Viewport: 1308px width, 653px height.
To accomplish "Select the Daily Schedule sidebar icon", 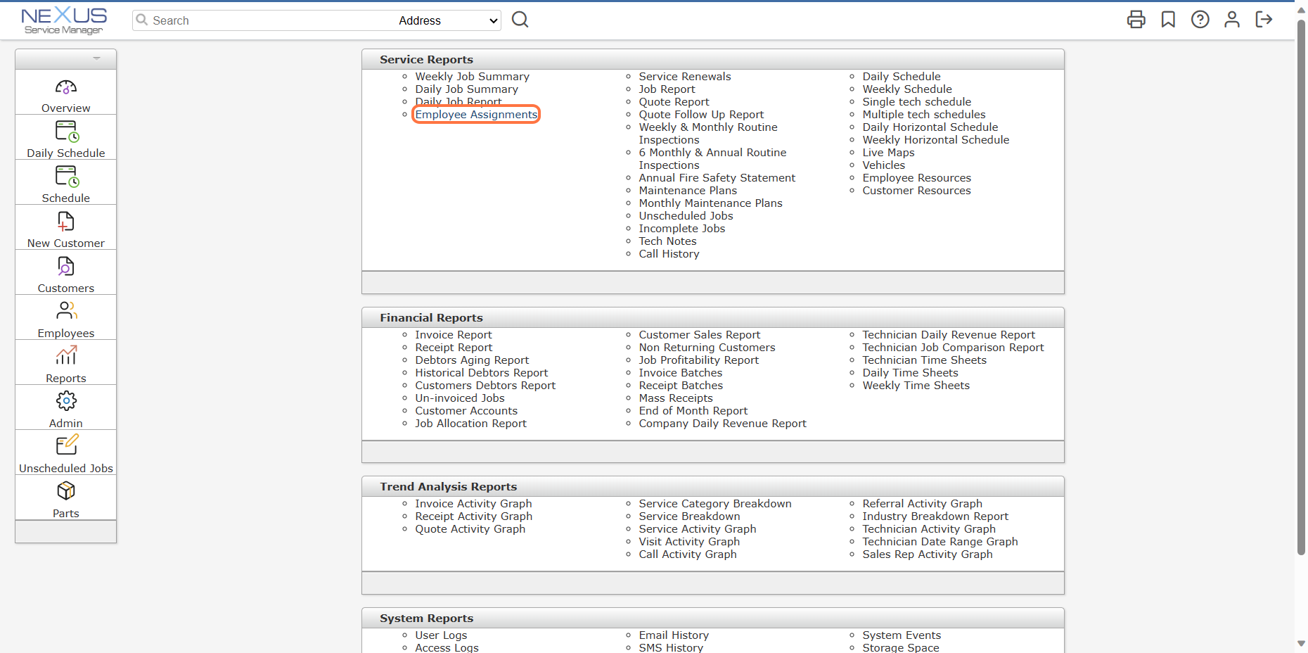I will 65,138.
